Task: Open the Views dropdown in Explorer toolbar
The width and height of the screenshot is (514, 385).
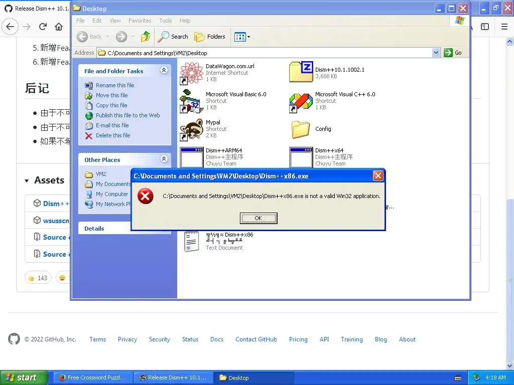Action: (x=242, y=37)
